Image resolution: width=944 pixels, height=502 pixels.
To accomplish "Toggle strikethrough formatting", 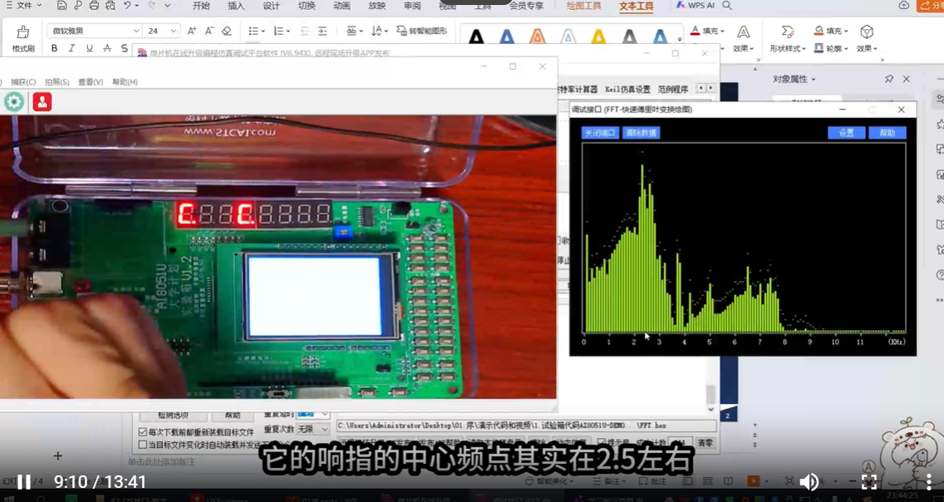I will (106, 48).
